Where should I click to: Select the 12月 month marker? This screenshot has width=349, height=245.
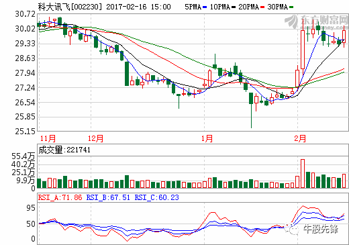coord(95,138)
